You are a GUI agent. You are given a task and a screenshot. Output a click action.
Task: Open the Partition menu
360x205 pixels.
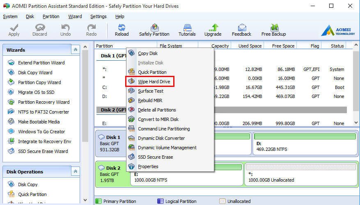(51, 16)
